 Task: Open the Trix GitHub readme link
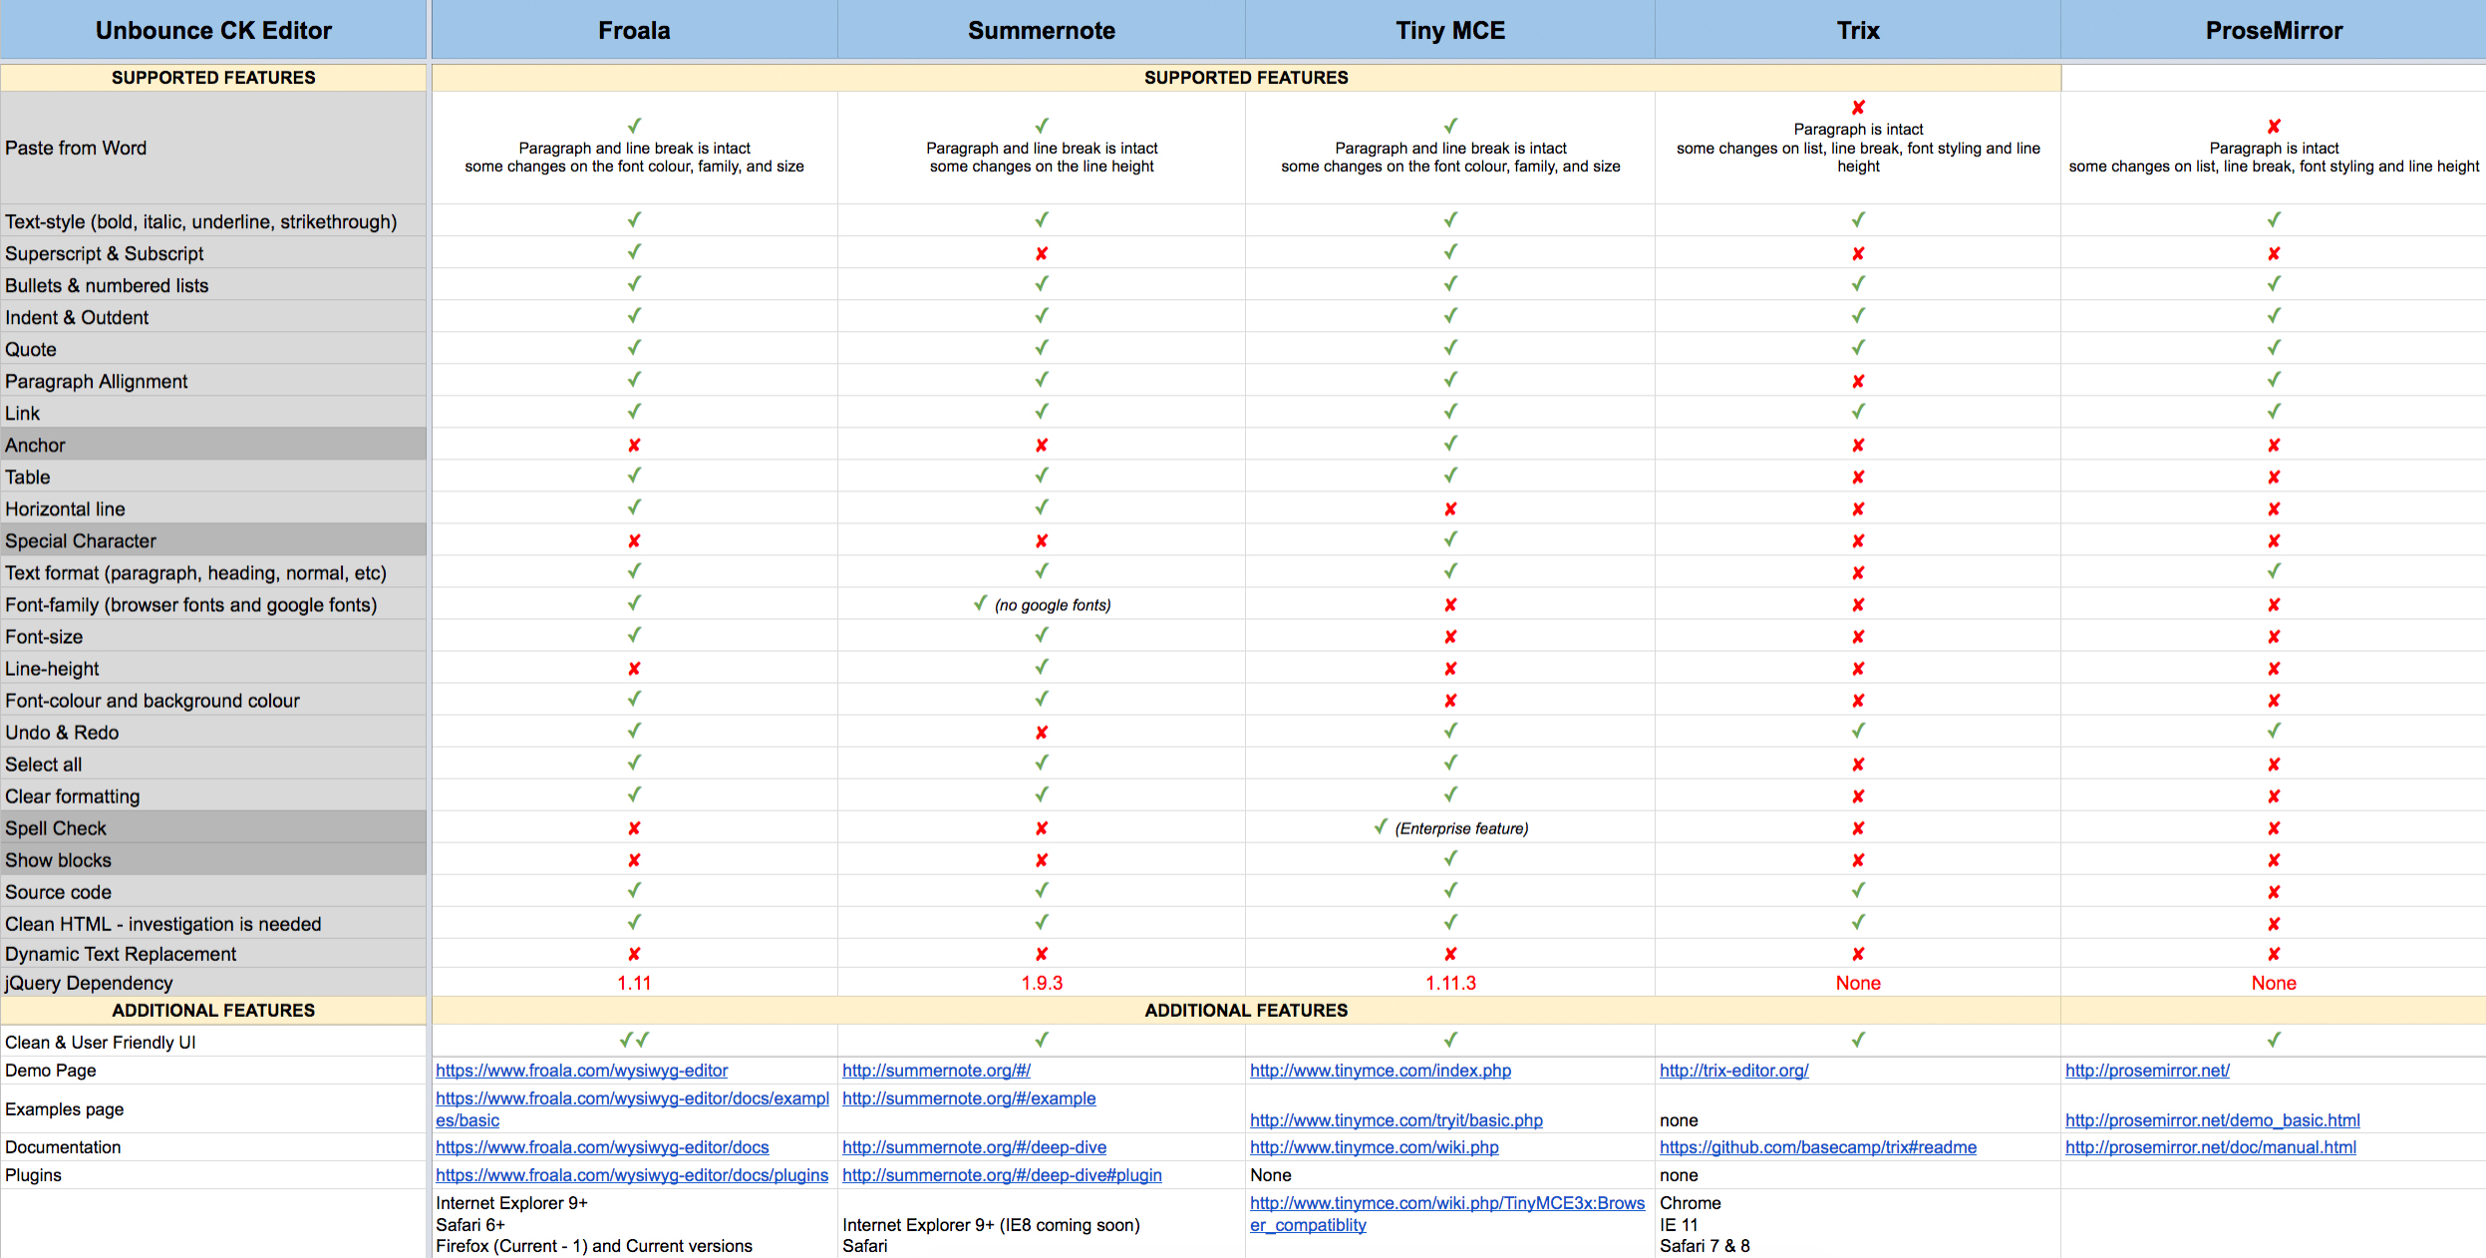pos(1817,1147)
